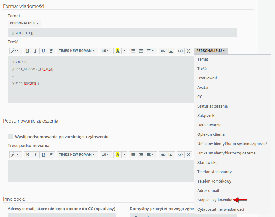Collapse PERSONALIZUJ dropdown in Treść toolbar
This screenshot has width=275, height=217.
pyautogui.click(x=211, y=51)
